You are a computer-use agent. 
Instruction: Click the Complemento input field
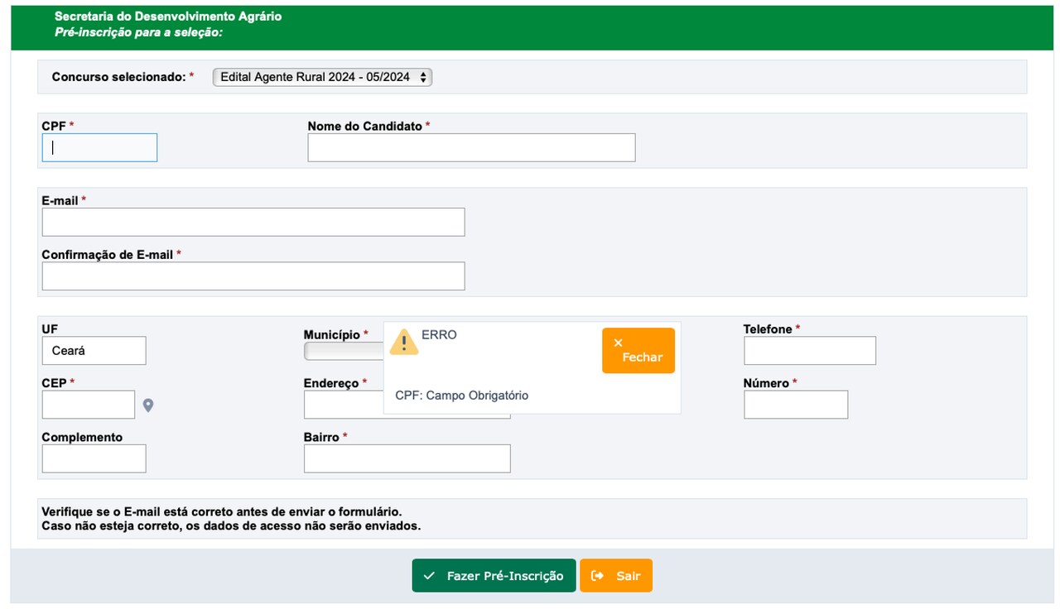(94, 458)
